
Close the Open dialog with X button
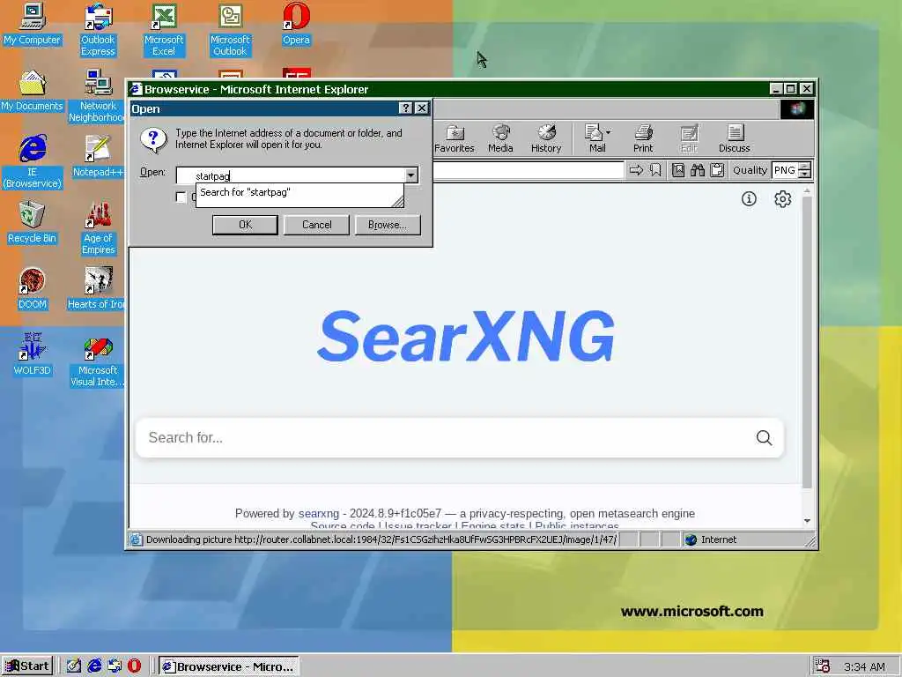tap(422, 108)
